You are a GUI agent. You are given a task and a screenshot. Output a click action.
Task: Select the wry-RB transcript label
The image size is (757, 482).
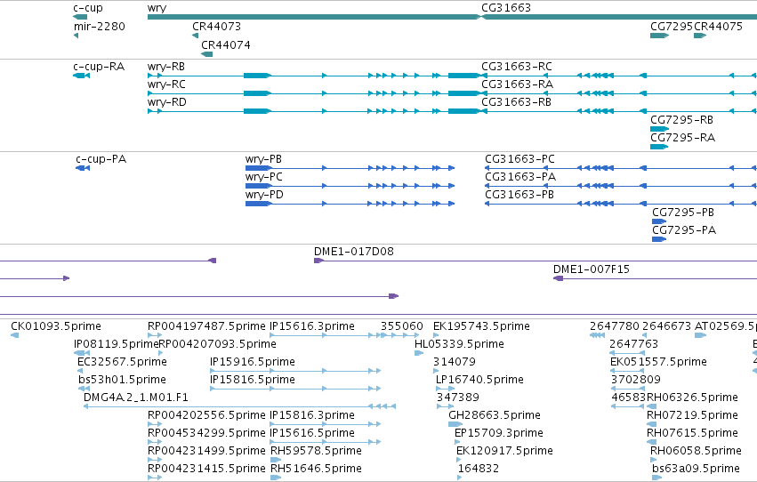pyautogui.click(x=166, y=67)
